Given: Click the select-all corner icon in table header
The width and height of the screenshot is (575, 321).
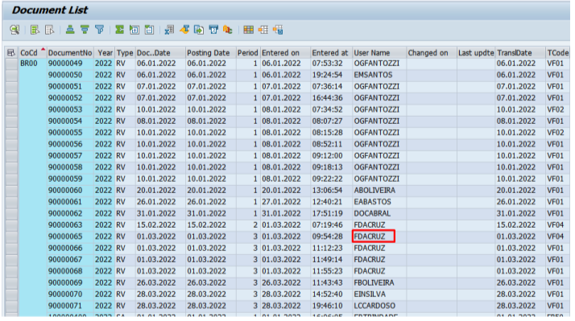Looking at the screenshot, I should [x=11, y=53].
